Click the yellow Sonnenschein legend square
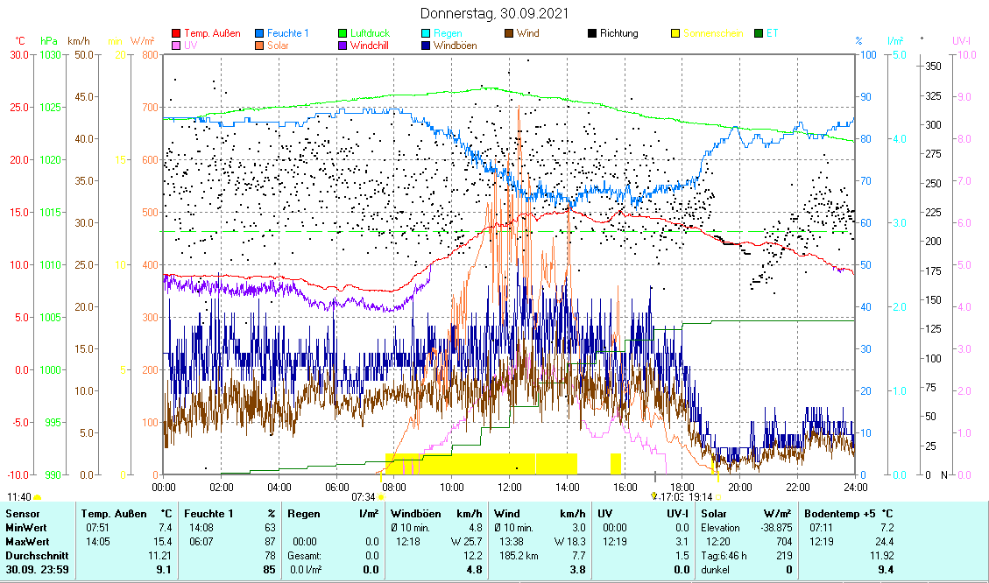 tap(675, 33)
